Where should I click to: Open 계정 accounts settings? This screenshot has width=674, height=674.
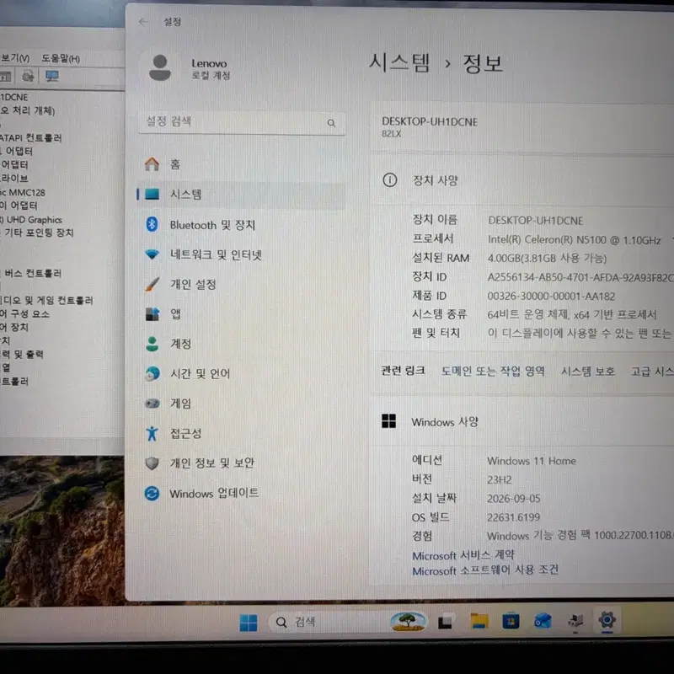pyautogui.click(x=241, y=344)
